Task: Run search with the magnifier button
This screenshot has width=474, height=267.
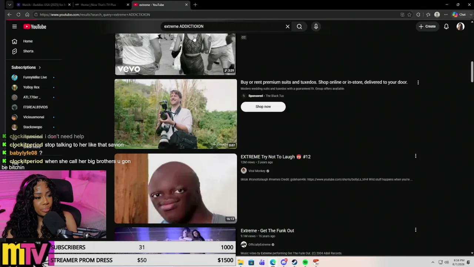Action: [x=299, y=26]
